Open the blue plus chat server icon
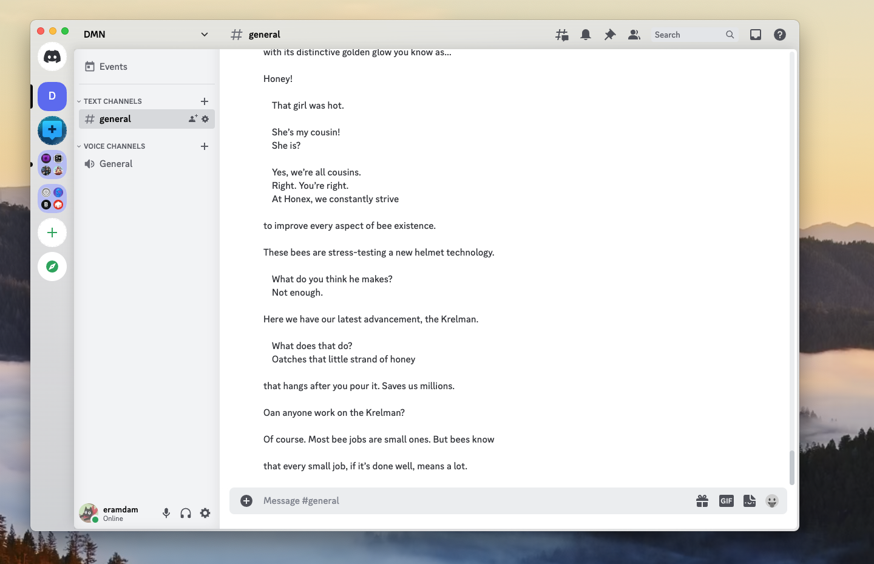This screenshot has width=874, height=564. pyautogui.click(x=52, y=131)
